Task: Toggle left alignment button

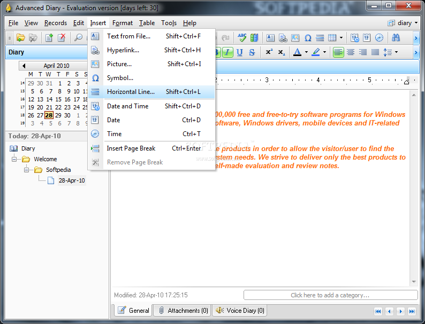Action: pos(338,52)
